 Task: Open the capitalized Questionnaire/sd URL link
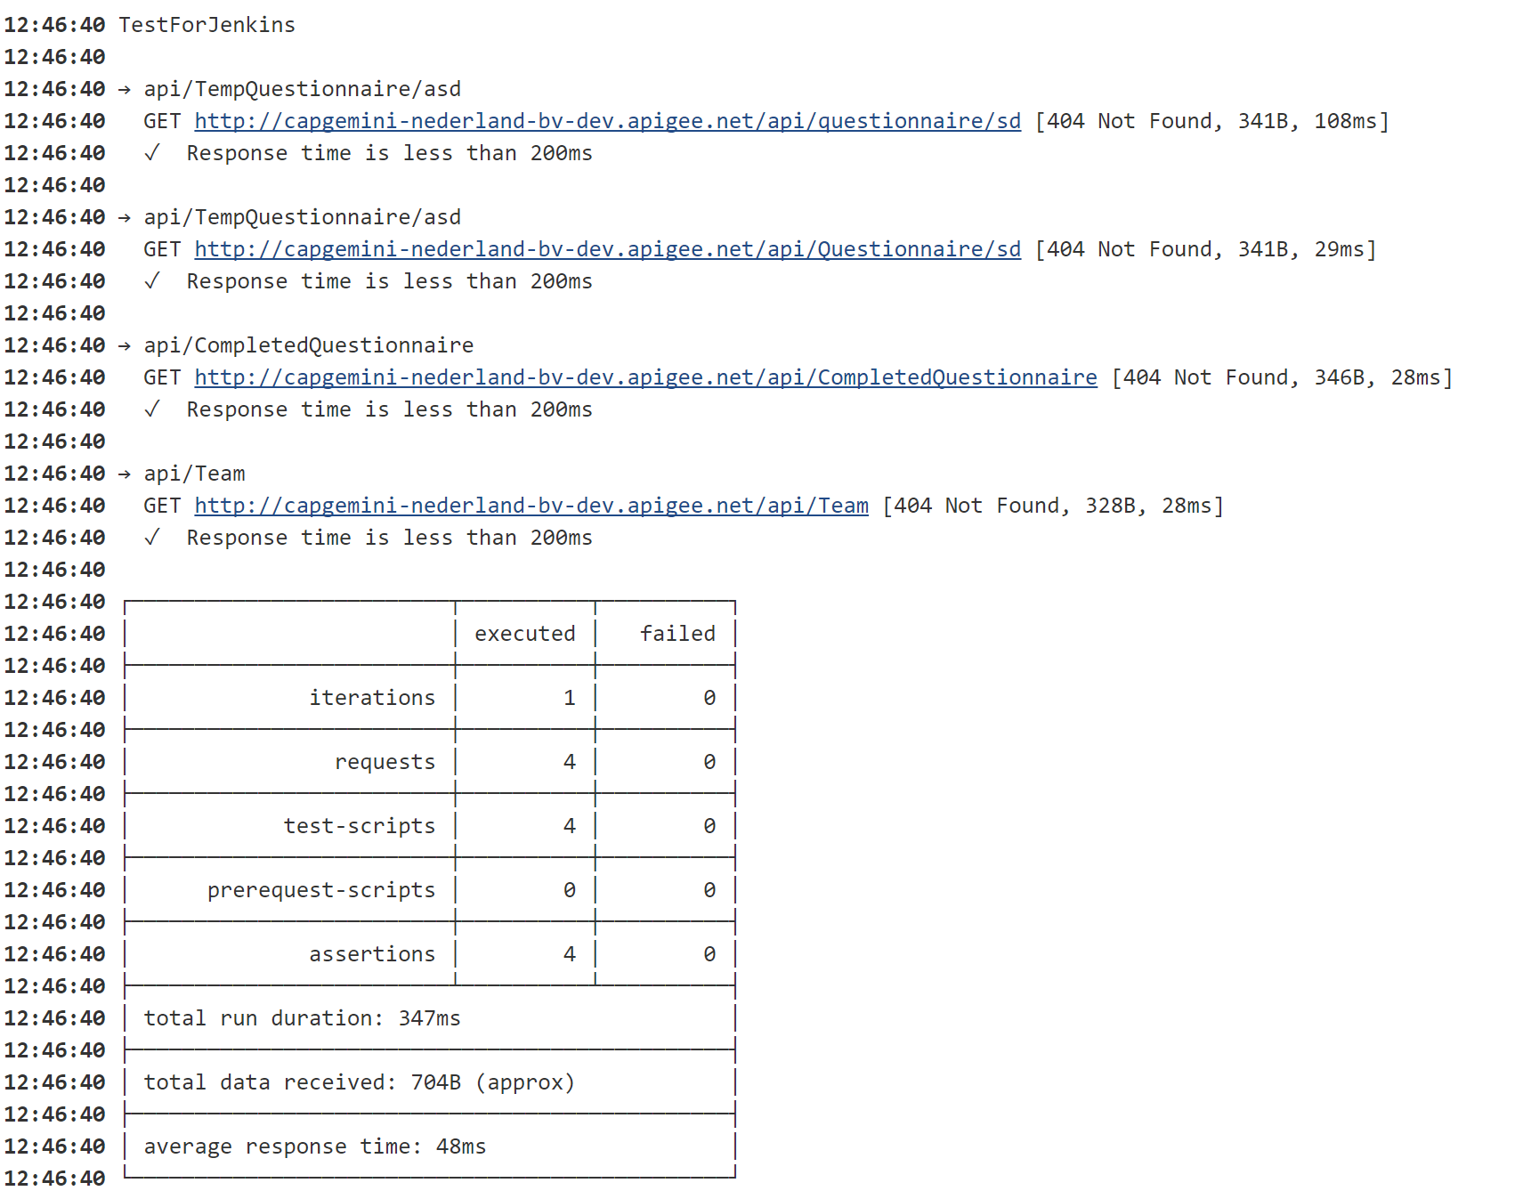tap(607, 249)
